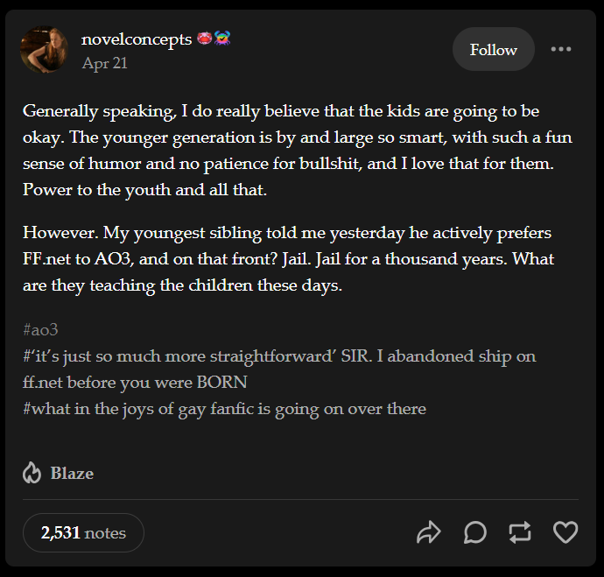Click the paragraph mentioning FF.net and AO3
This screenshot has width=604, height=577.
pos(289,259)
